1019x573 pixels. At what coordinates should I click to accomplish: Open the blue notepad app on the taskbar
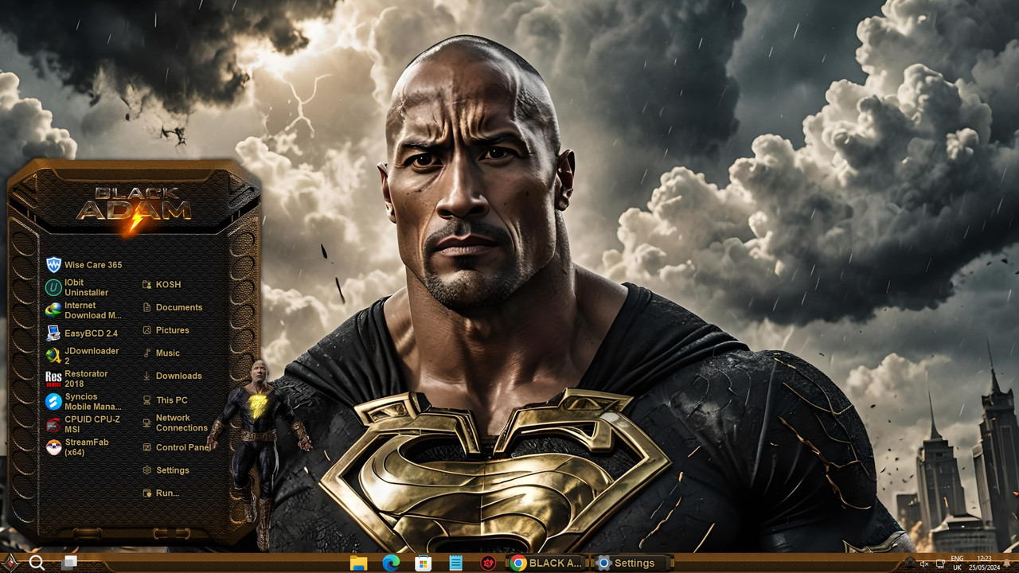455,563
